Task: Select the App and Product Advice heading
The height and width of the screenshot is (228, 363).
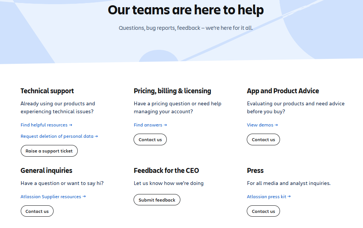Action: coord(283,91)
